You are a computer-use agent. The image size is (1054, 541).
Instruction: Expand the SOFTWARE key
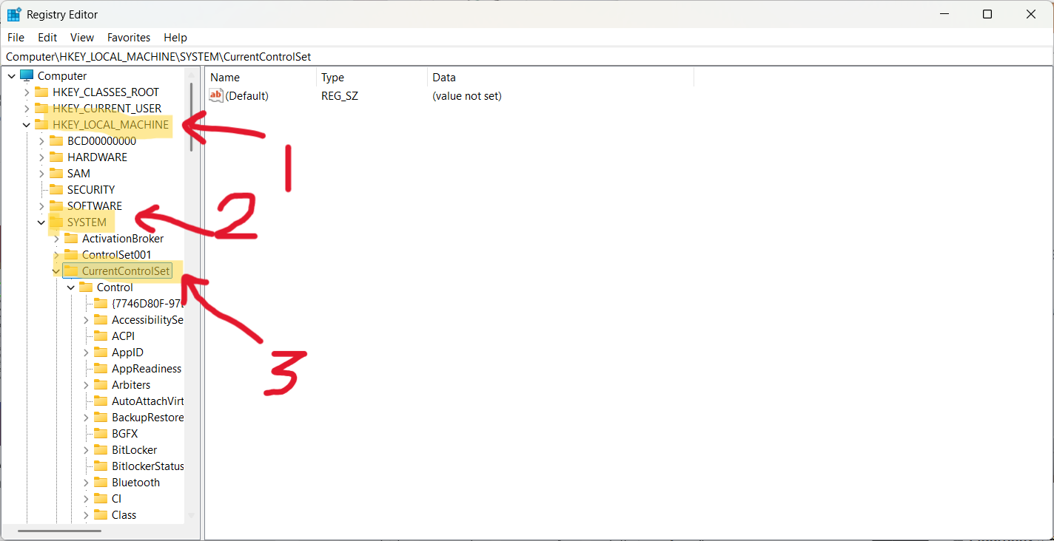(41, 205)
